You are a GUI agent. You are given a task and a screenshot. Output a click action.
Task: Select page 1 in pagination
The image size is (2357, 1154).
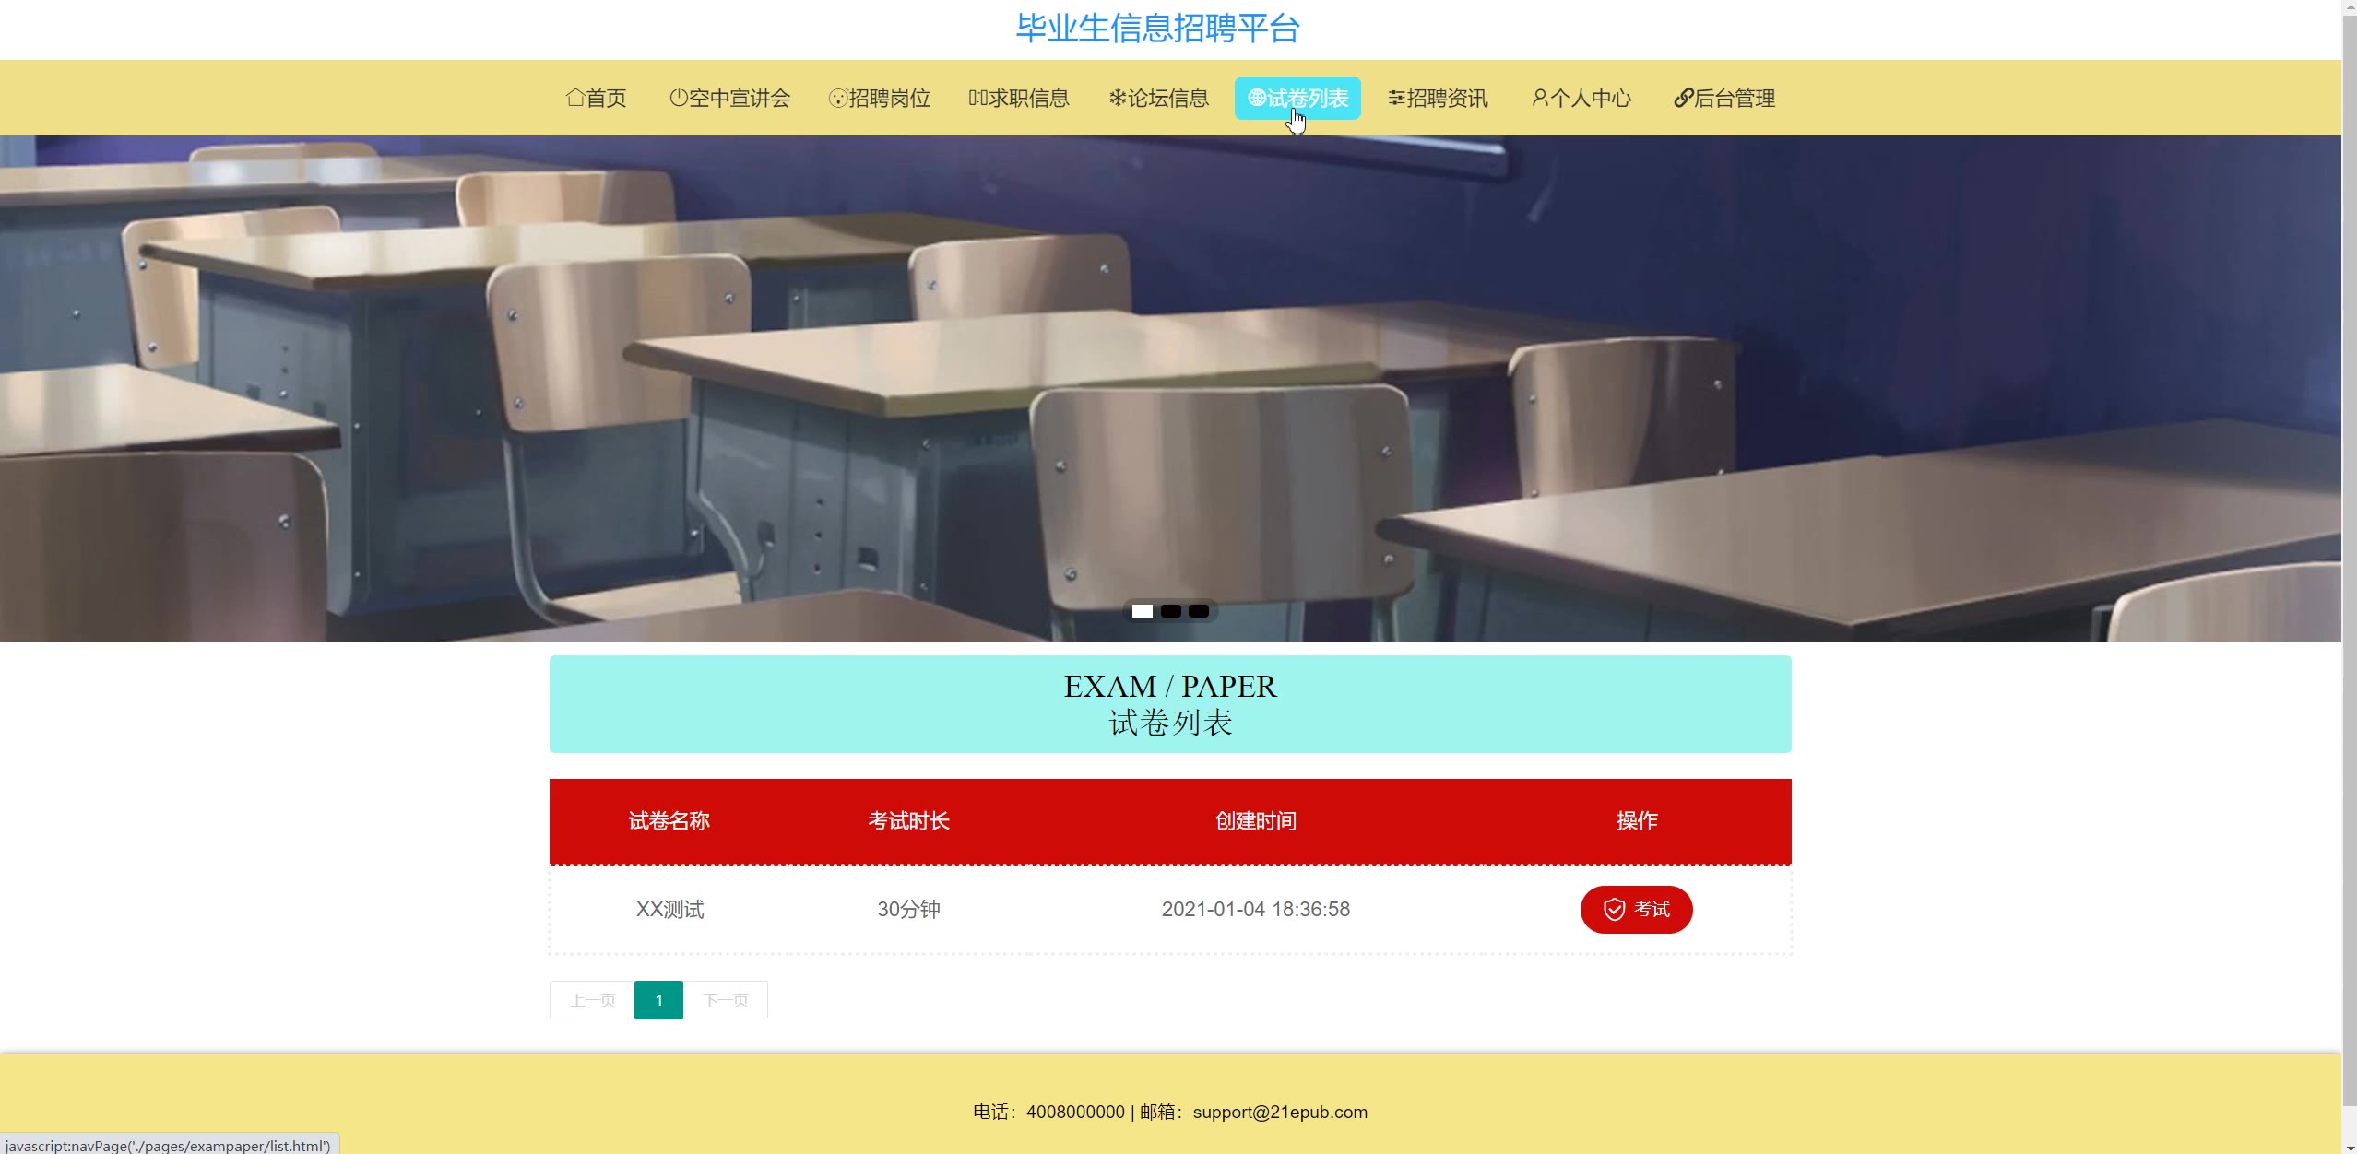point(658,1000)
